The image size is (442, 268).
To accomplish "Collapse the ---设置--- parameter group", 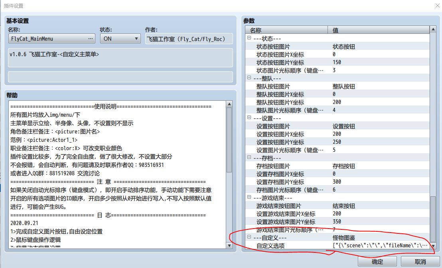I will [x=249, y=117].
